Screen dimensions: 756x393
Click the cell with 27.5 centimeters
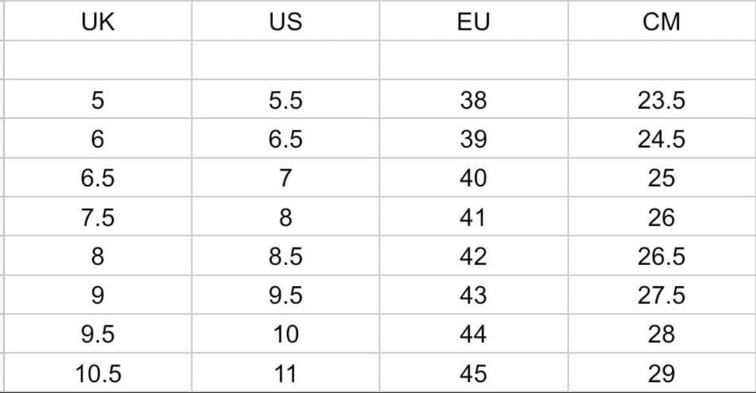click(x=662, y=295)
